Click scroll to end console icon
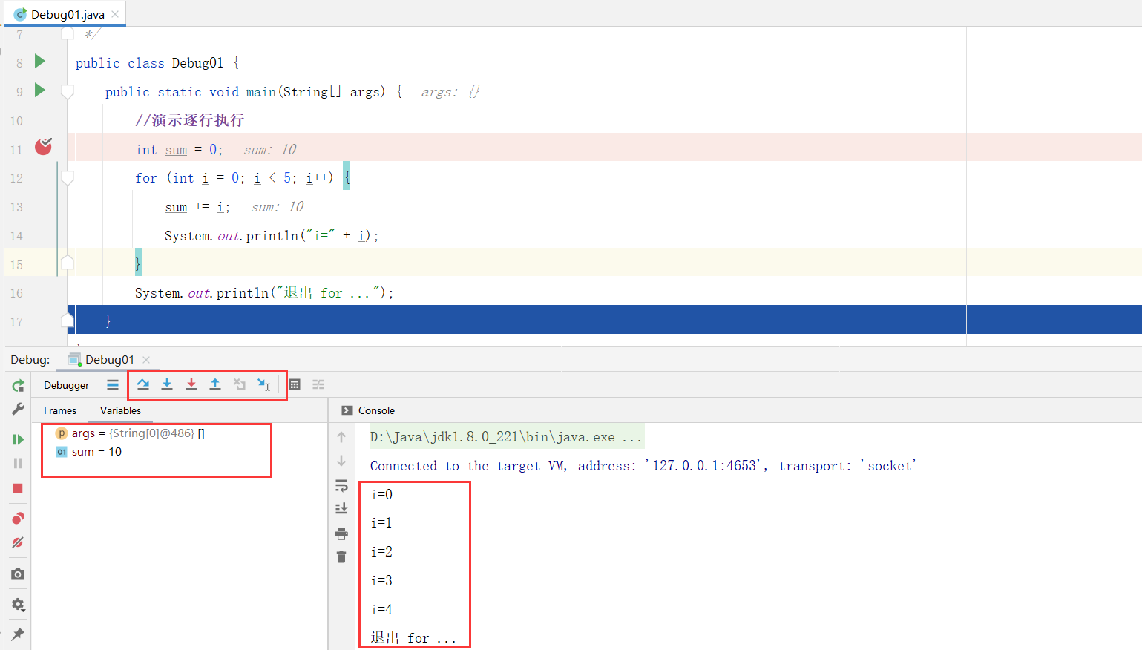The height and width of the screenshot is (650, 1142). tap(341, 509)
